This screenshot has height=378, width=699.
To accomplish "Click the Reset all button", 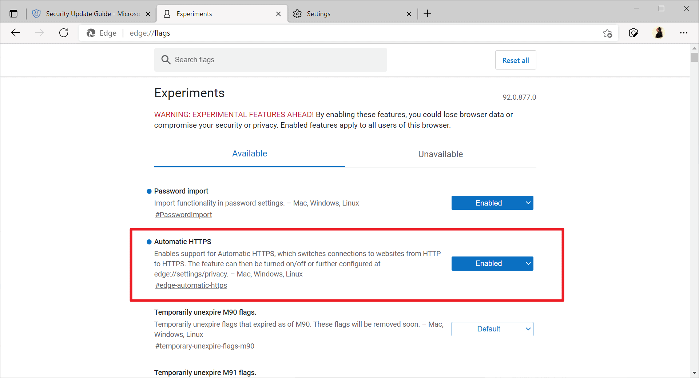I will pyautogui.click(x=516, y=60).
